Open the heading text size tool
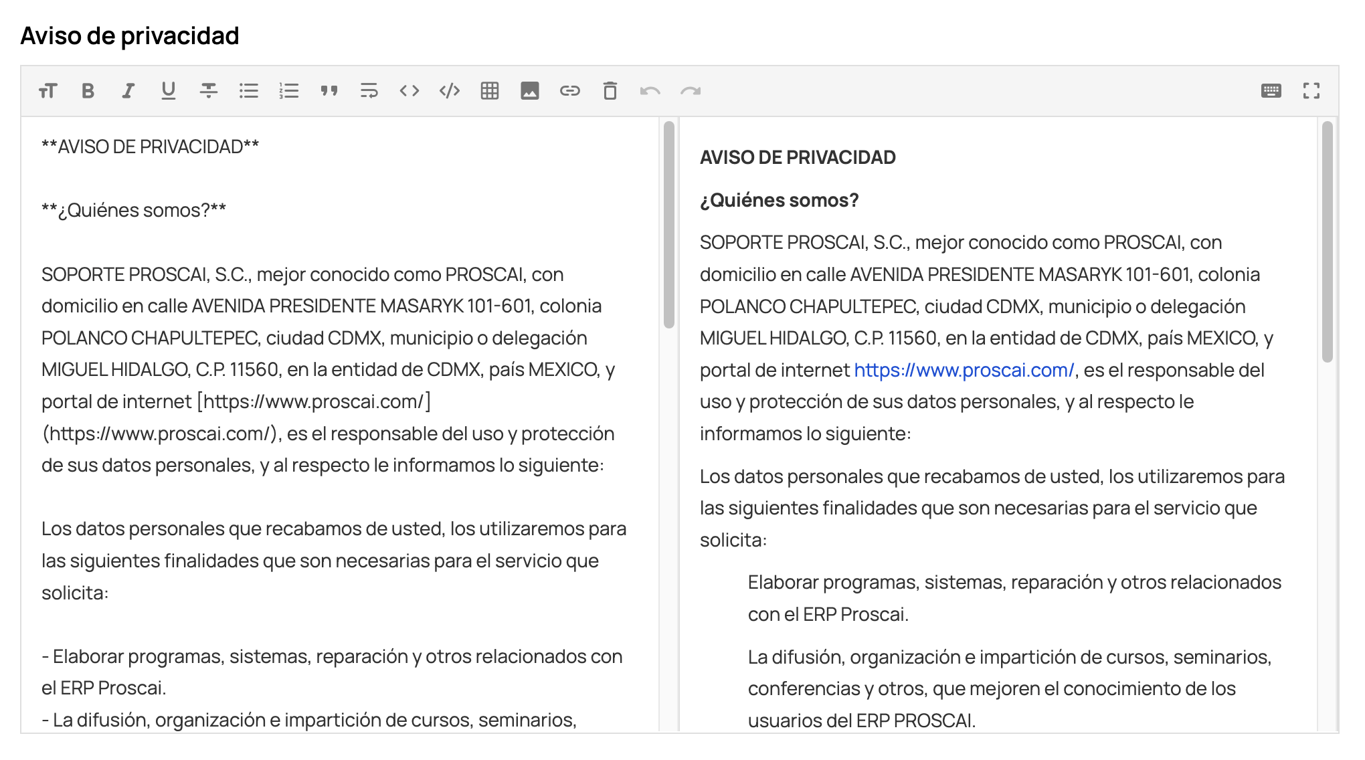Screen dimensions: 1365x760 pyautogui.click(x=48, y=91)
